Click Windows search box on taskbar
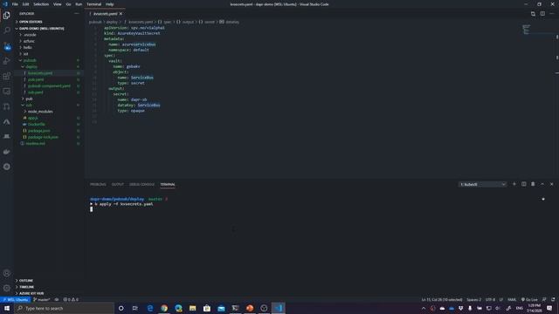559x314 pixels. [64, 308]
